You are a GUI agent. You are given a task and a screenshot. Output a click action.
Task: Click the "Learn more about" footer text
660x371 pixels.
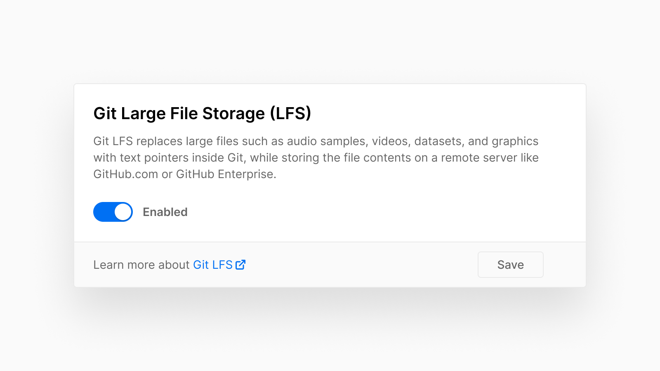click(141, 265)
